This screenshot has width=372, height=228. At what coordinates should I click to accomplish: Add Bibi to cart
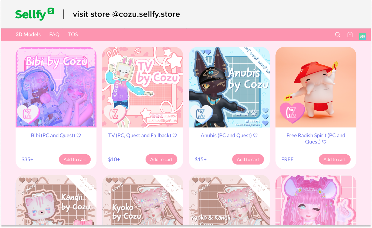[75, 159]
